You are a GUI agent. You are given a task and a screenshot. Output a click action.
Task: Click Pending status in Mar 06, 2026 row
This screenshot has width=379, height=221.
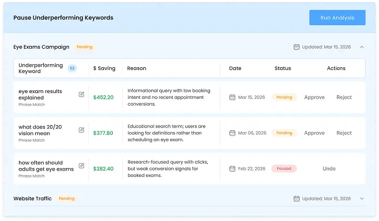284,133
